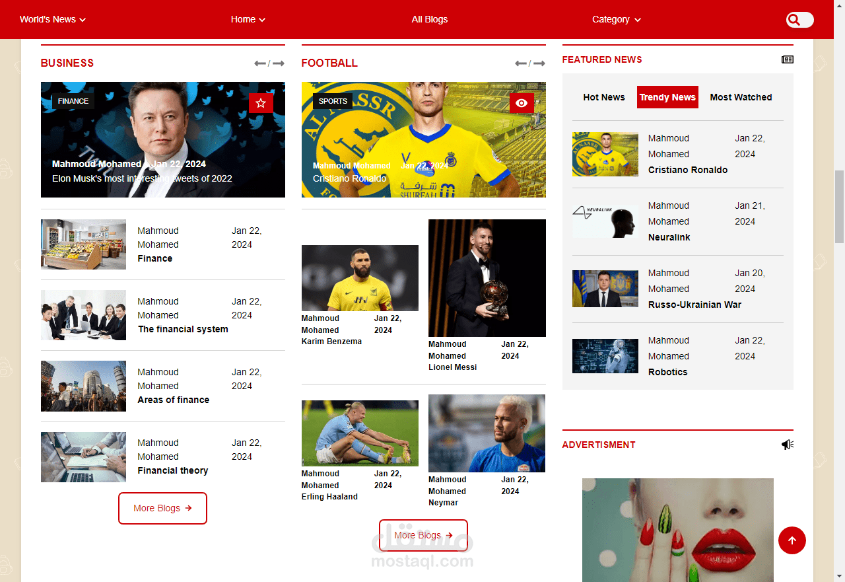The width and height of the screenshot is (845, 582).
Task: Go to next Football slide arrow
Action: tap(539, 63)
